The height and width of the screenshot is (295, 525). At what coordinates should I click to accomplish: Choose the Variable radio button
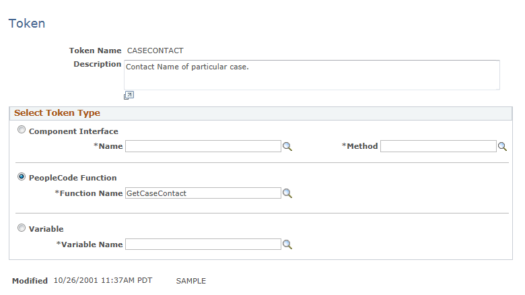pyautogui.click(x=22, y=228)
